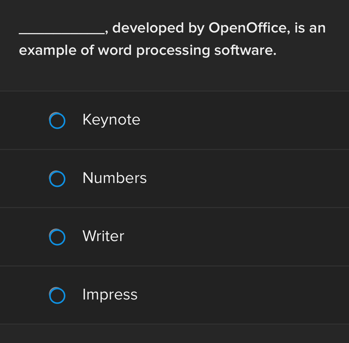Click the Impress answer label
Screen dimensions: 349x343
click(x=110, y=295)
